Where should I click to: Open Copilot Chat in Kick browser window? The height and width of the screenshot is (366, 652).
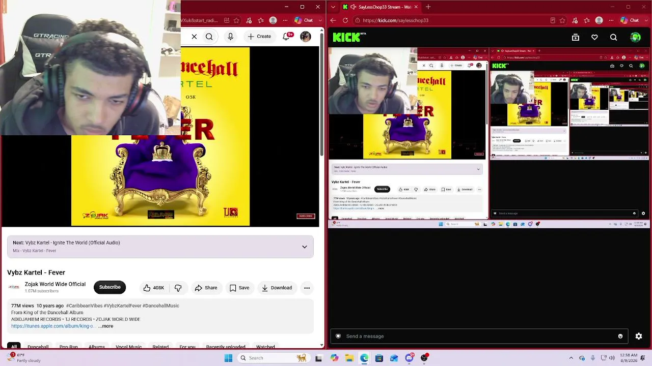629,20
